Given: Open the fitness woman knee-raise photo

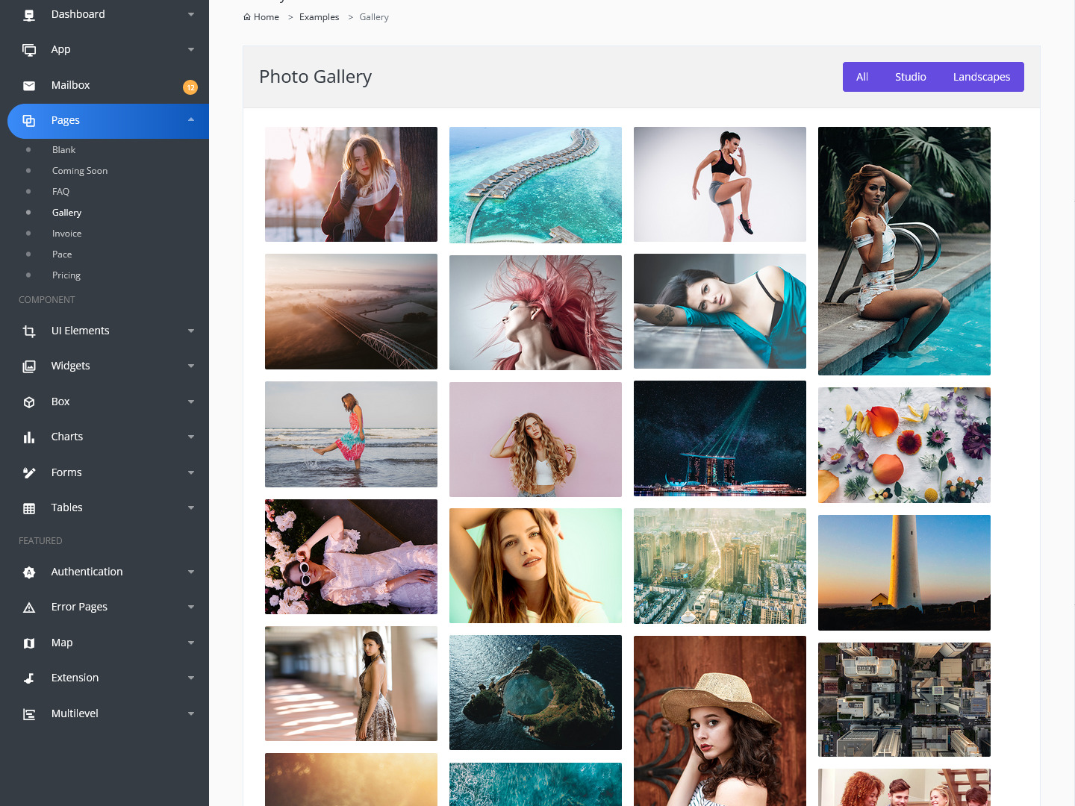Looking at the screenshot, I should tap(720, 184).
